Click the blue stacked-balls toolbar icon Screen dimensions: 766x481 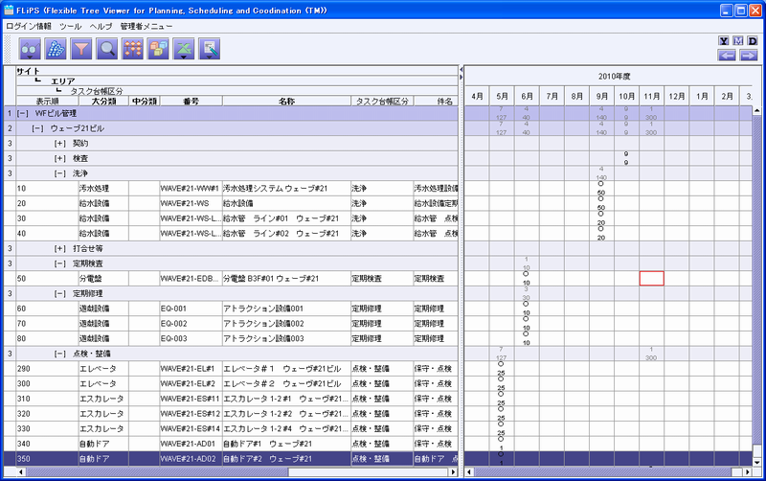coord(56,49)
